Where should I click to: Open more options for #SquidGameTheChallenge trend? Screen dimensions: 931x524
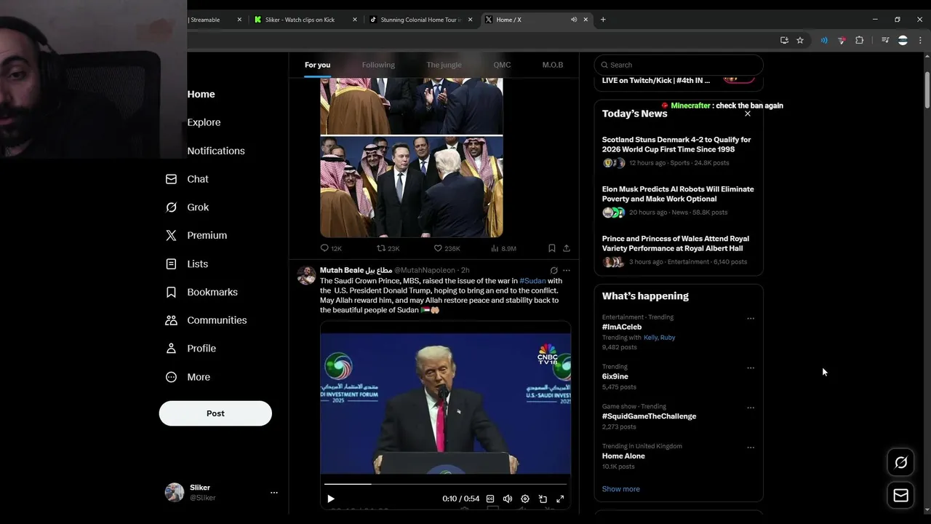[x=751, y=408]
